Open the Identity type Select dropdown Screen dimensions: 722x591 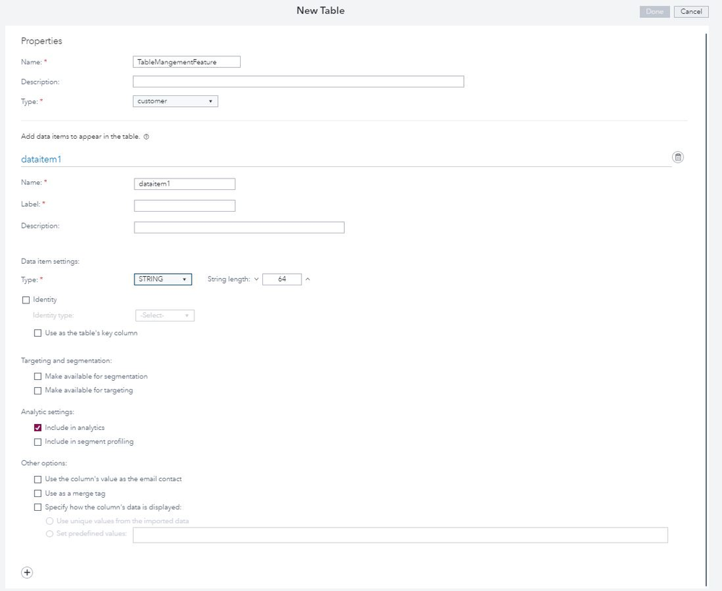pos(165,315)
